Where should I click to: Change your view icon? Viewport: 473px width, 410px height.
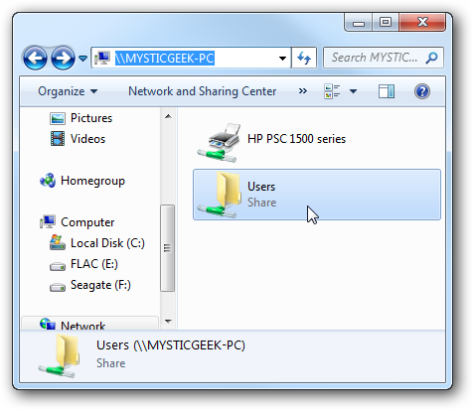tap(332, 91)
